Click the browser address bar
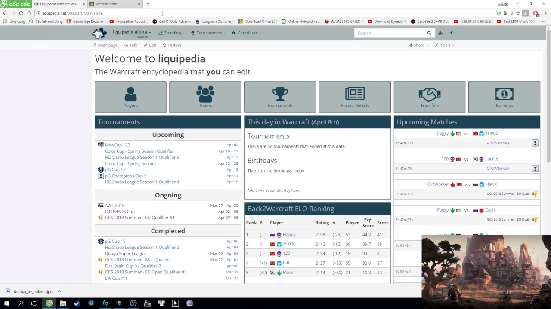The width and height of the screenshot is (551, 309). pos(267,13)
